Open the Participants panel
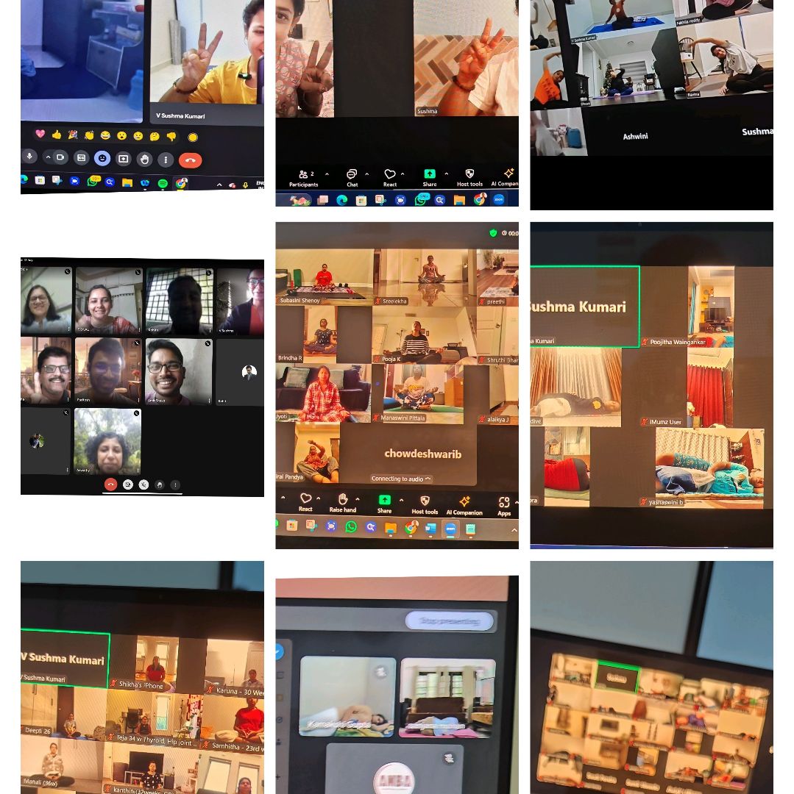The width and height of the screenshot is (794, 794). [303, 176]
